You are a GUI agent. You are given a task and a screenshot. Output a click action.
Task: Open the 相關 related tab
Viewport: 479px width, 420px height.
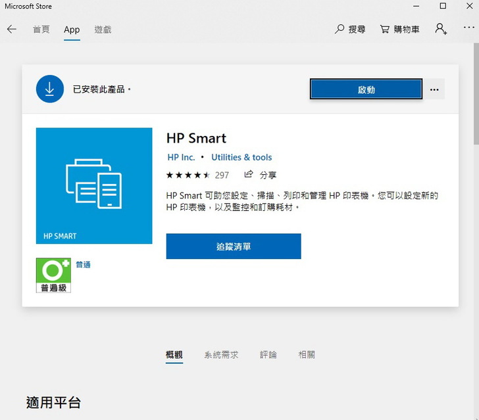[x=307, y=355]
